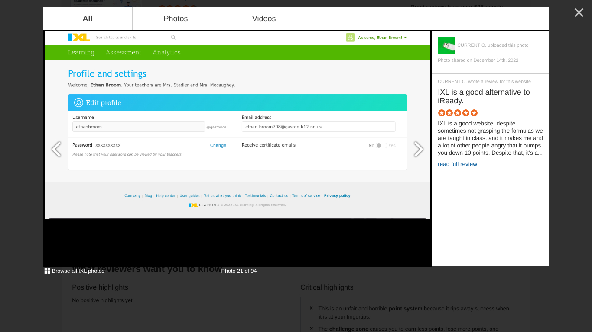Click the Privacy policy footer link

point(337,195)
